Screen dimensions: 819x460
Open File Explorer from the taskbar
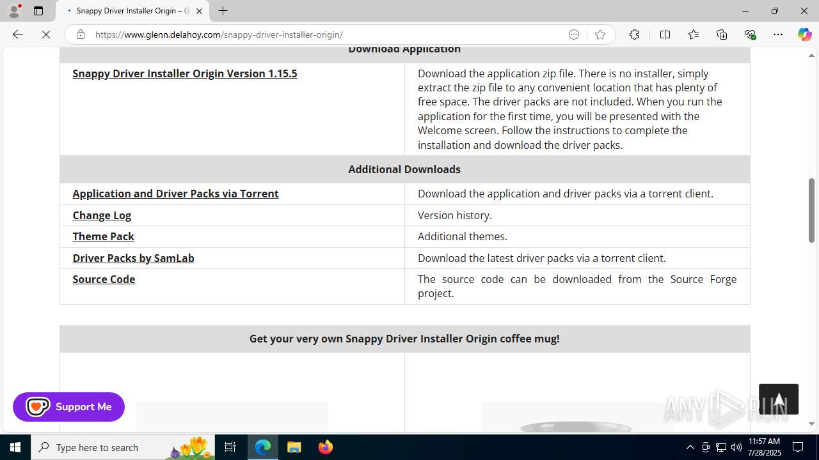tap(294, 447)
